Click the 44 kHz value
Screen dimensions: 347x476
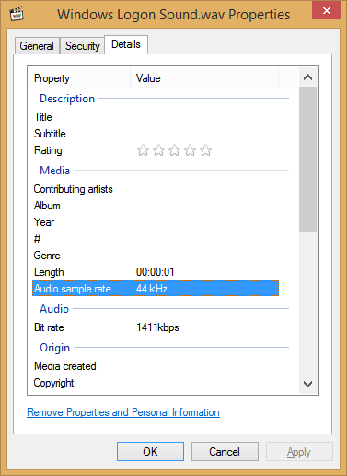pos(152,289)
